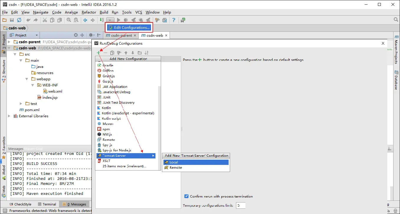Click the Move Up arrow in dialog toolbar

[126, 53]
